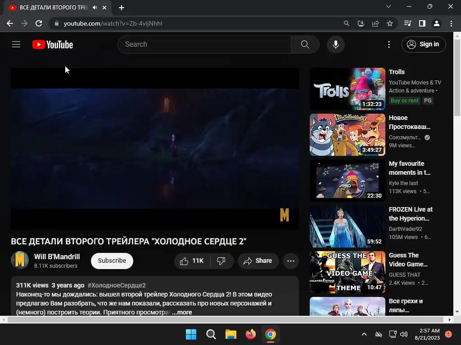Toggle Chrome side panel

click(x=422, y=23)
